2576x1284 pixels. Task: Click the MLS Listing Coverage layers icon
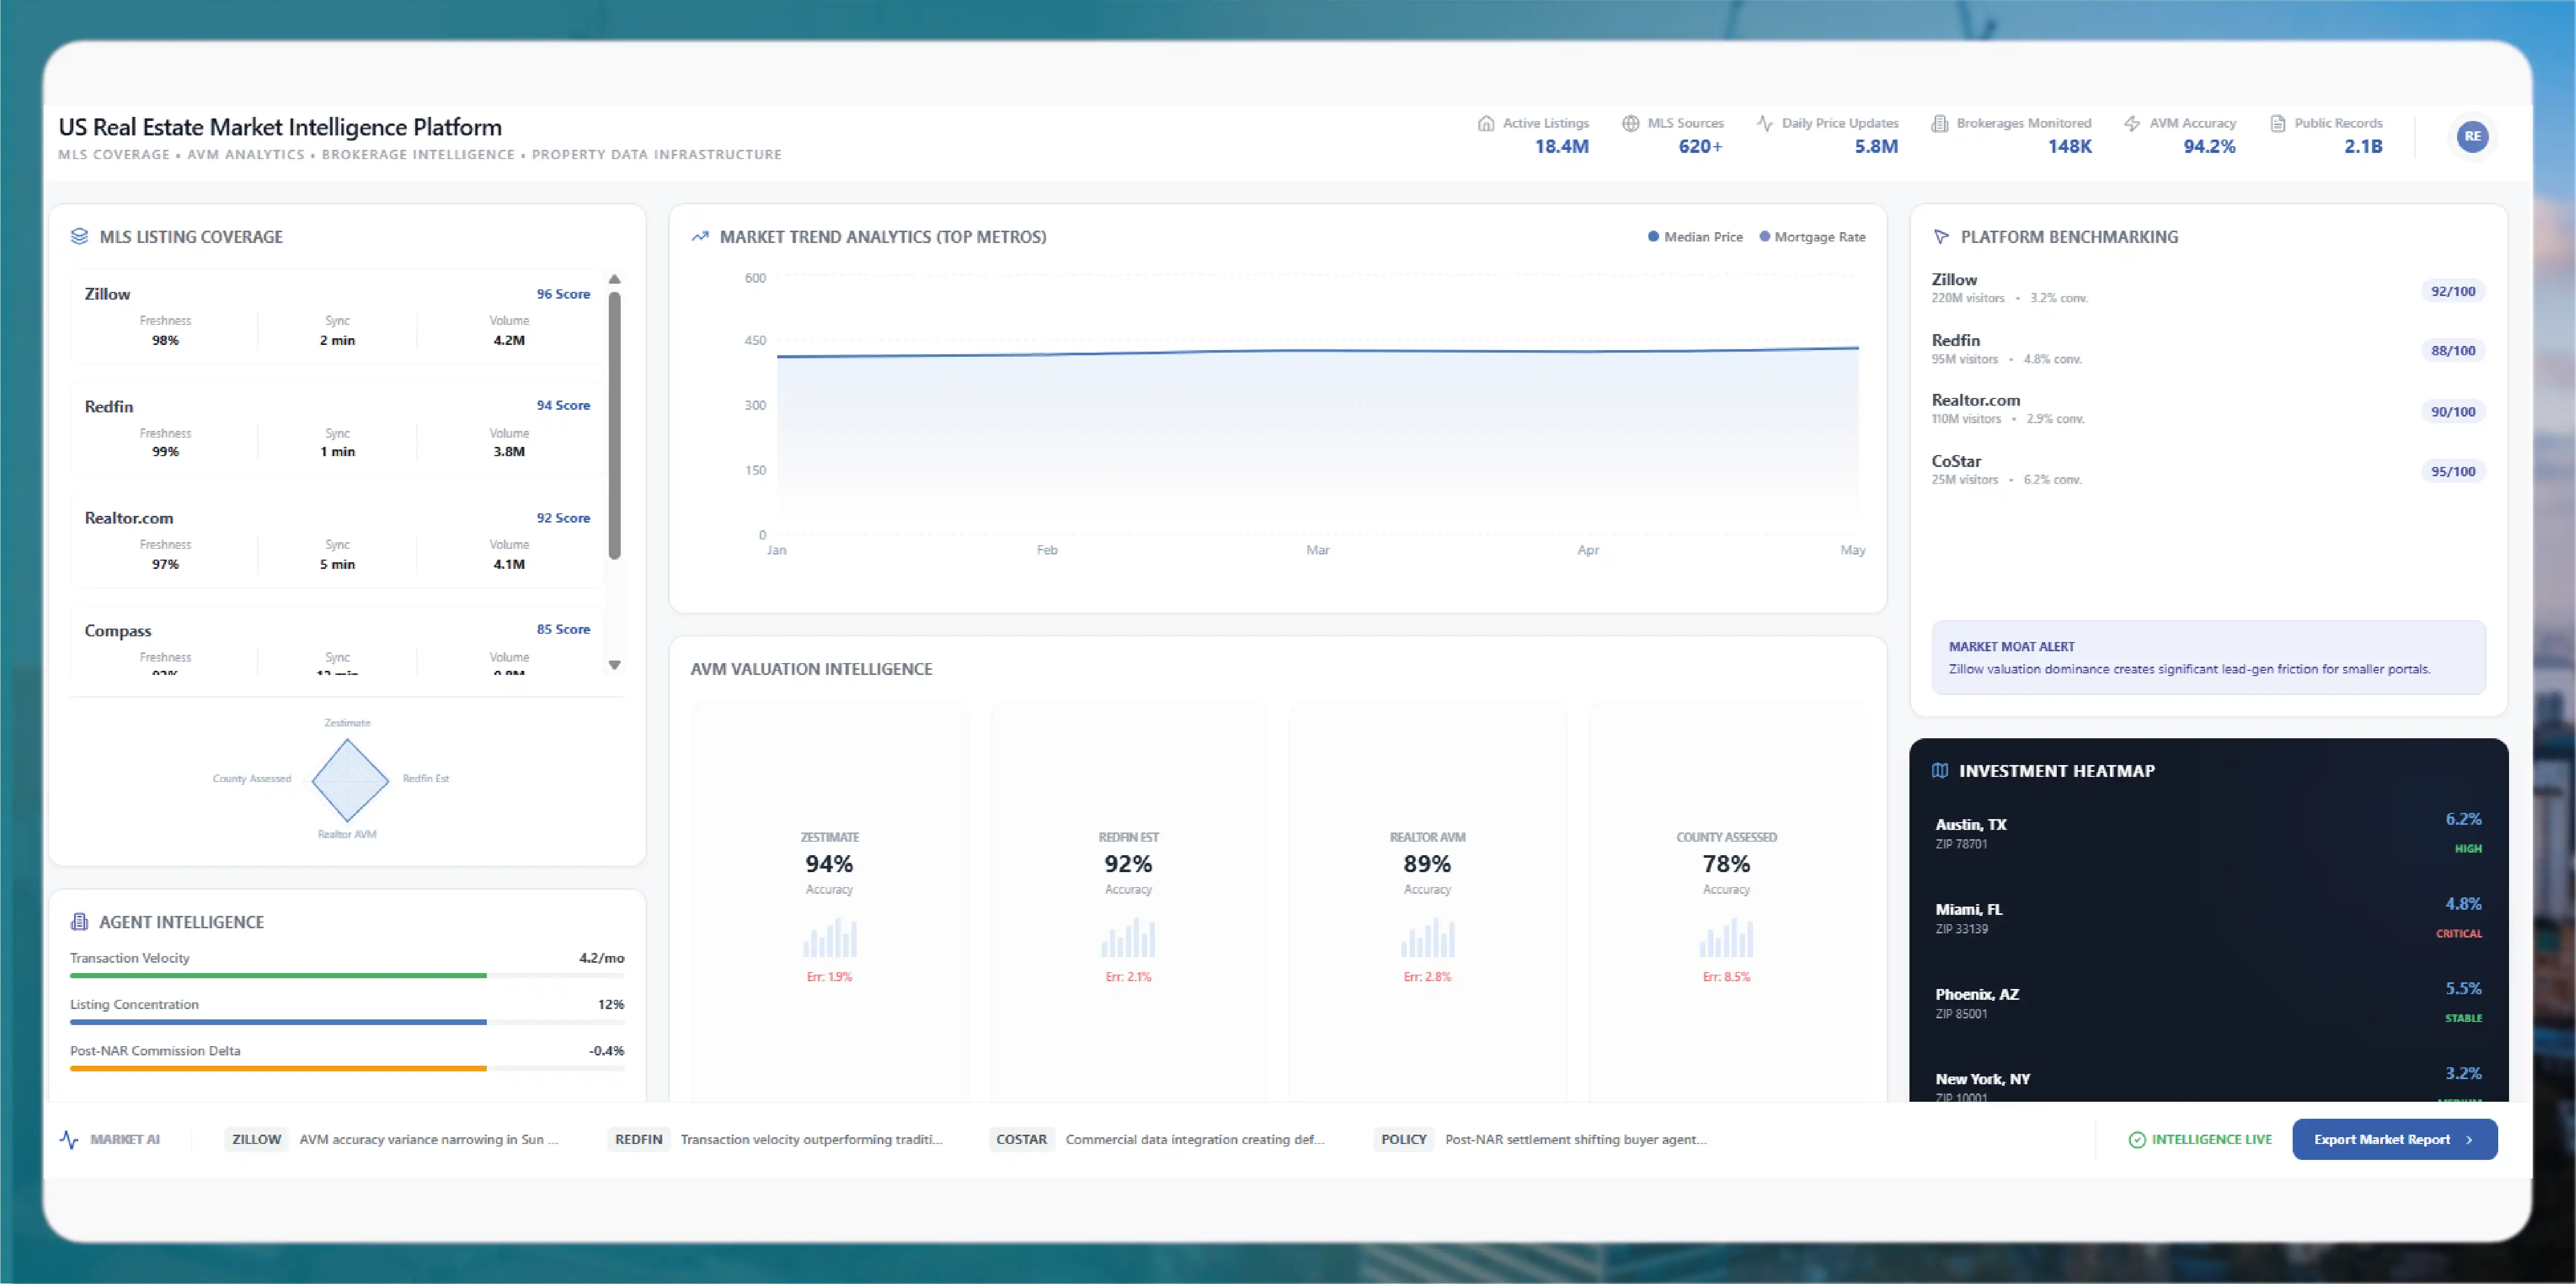tap(80, 237)
